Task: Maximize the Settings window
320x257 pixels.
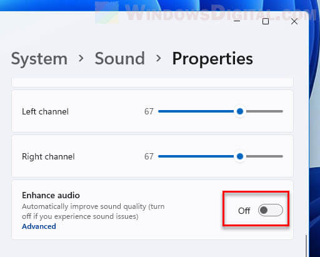Action: point(266,21)
